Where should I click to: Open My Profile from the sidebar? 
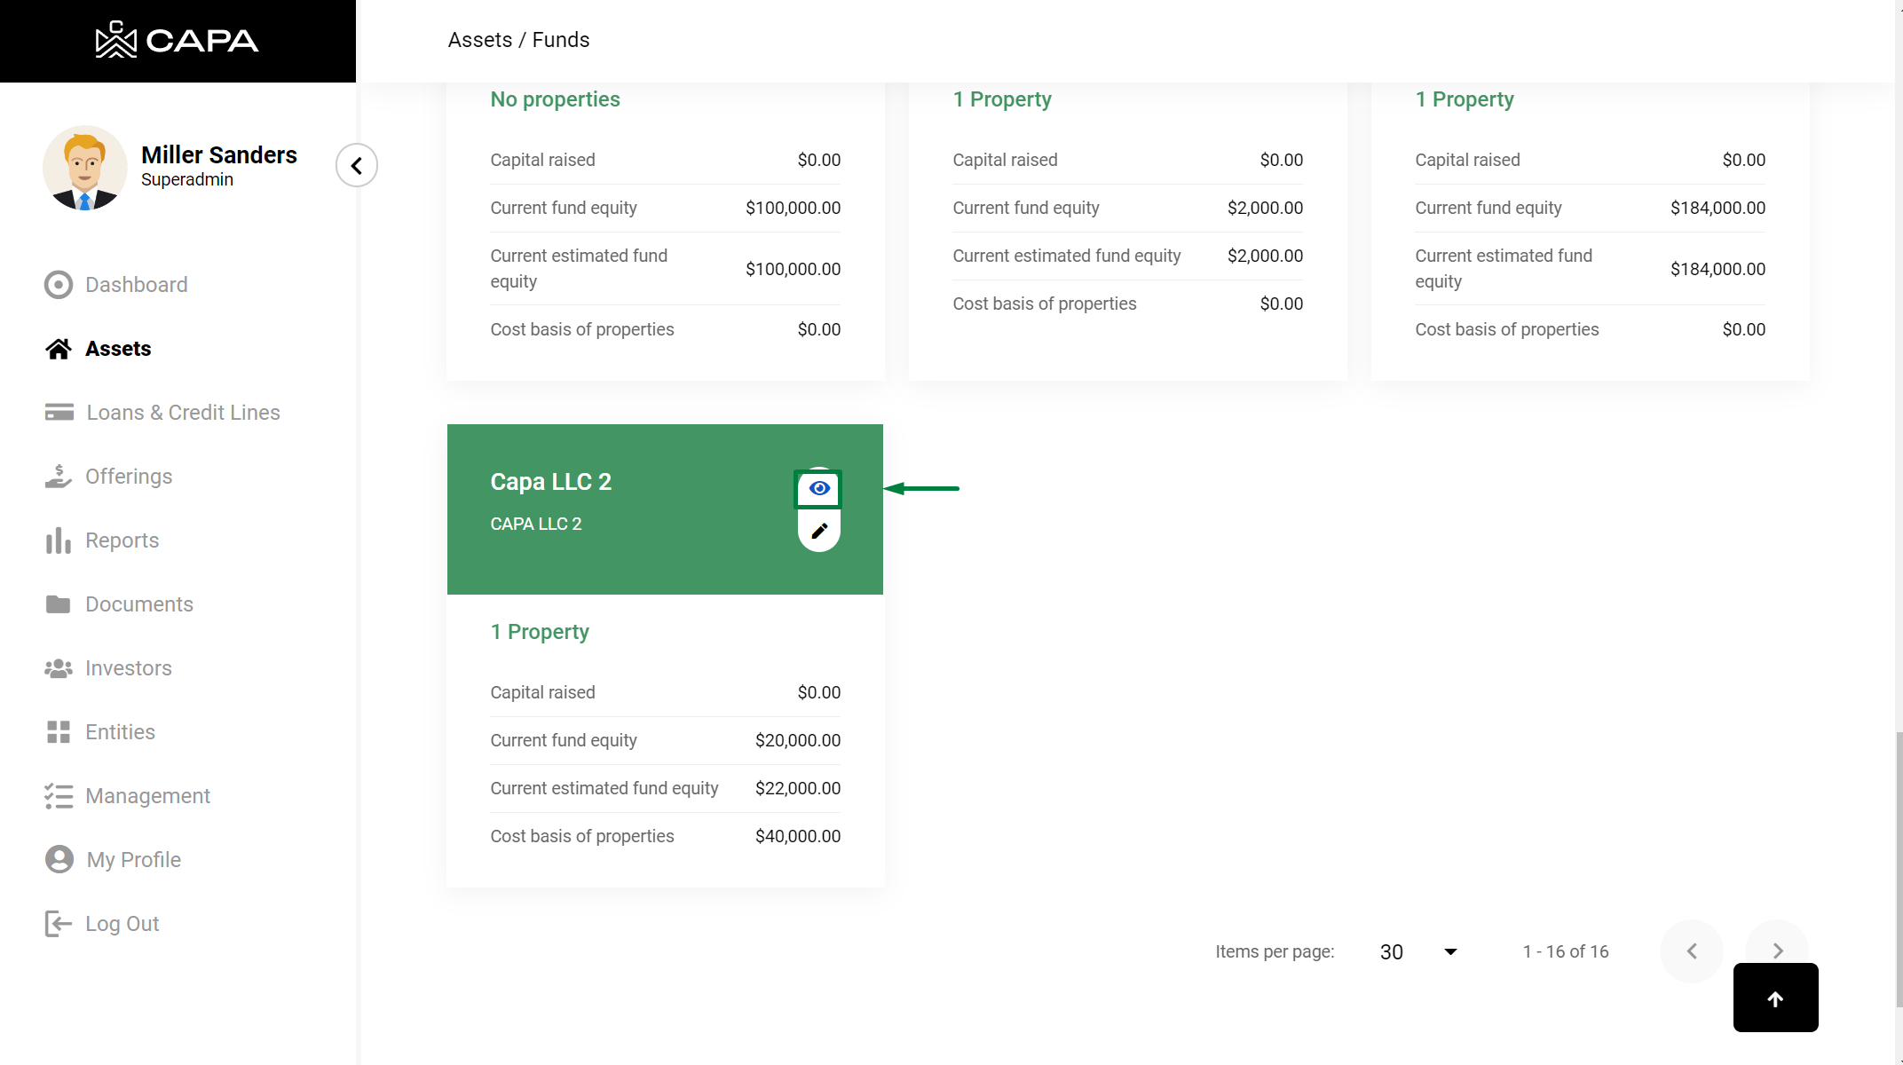click(x=133, y=860)
